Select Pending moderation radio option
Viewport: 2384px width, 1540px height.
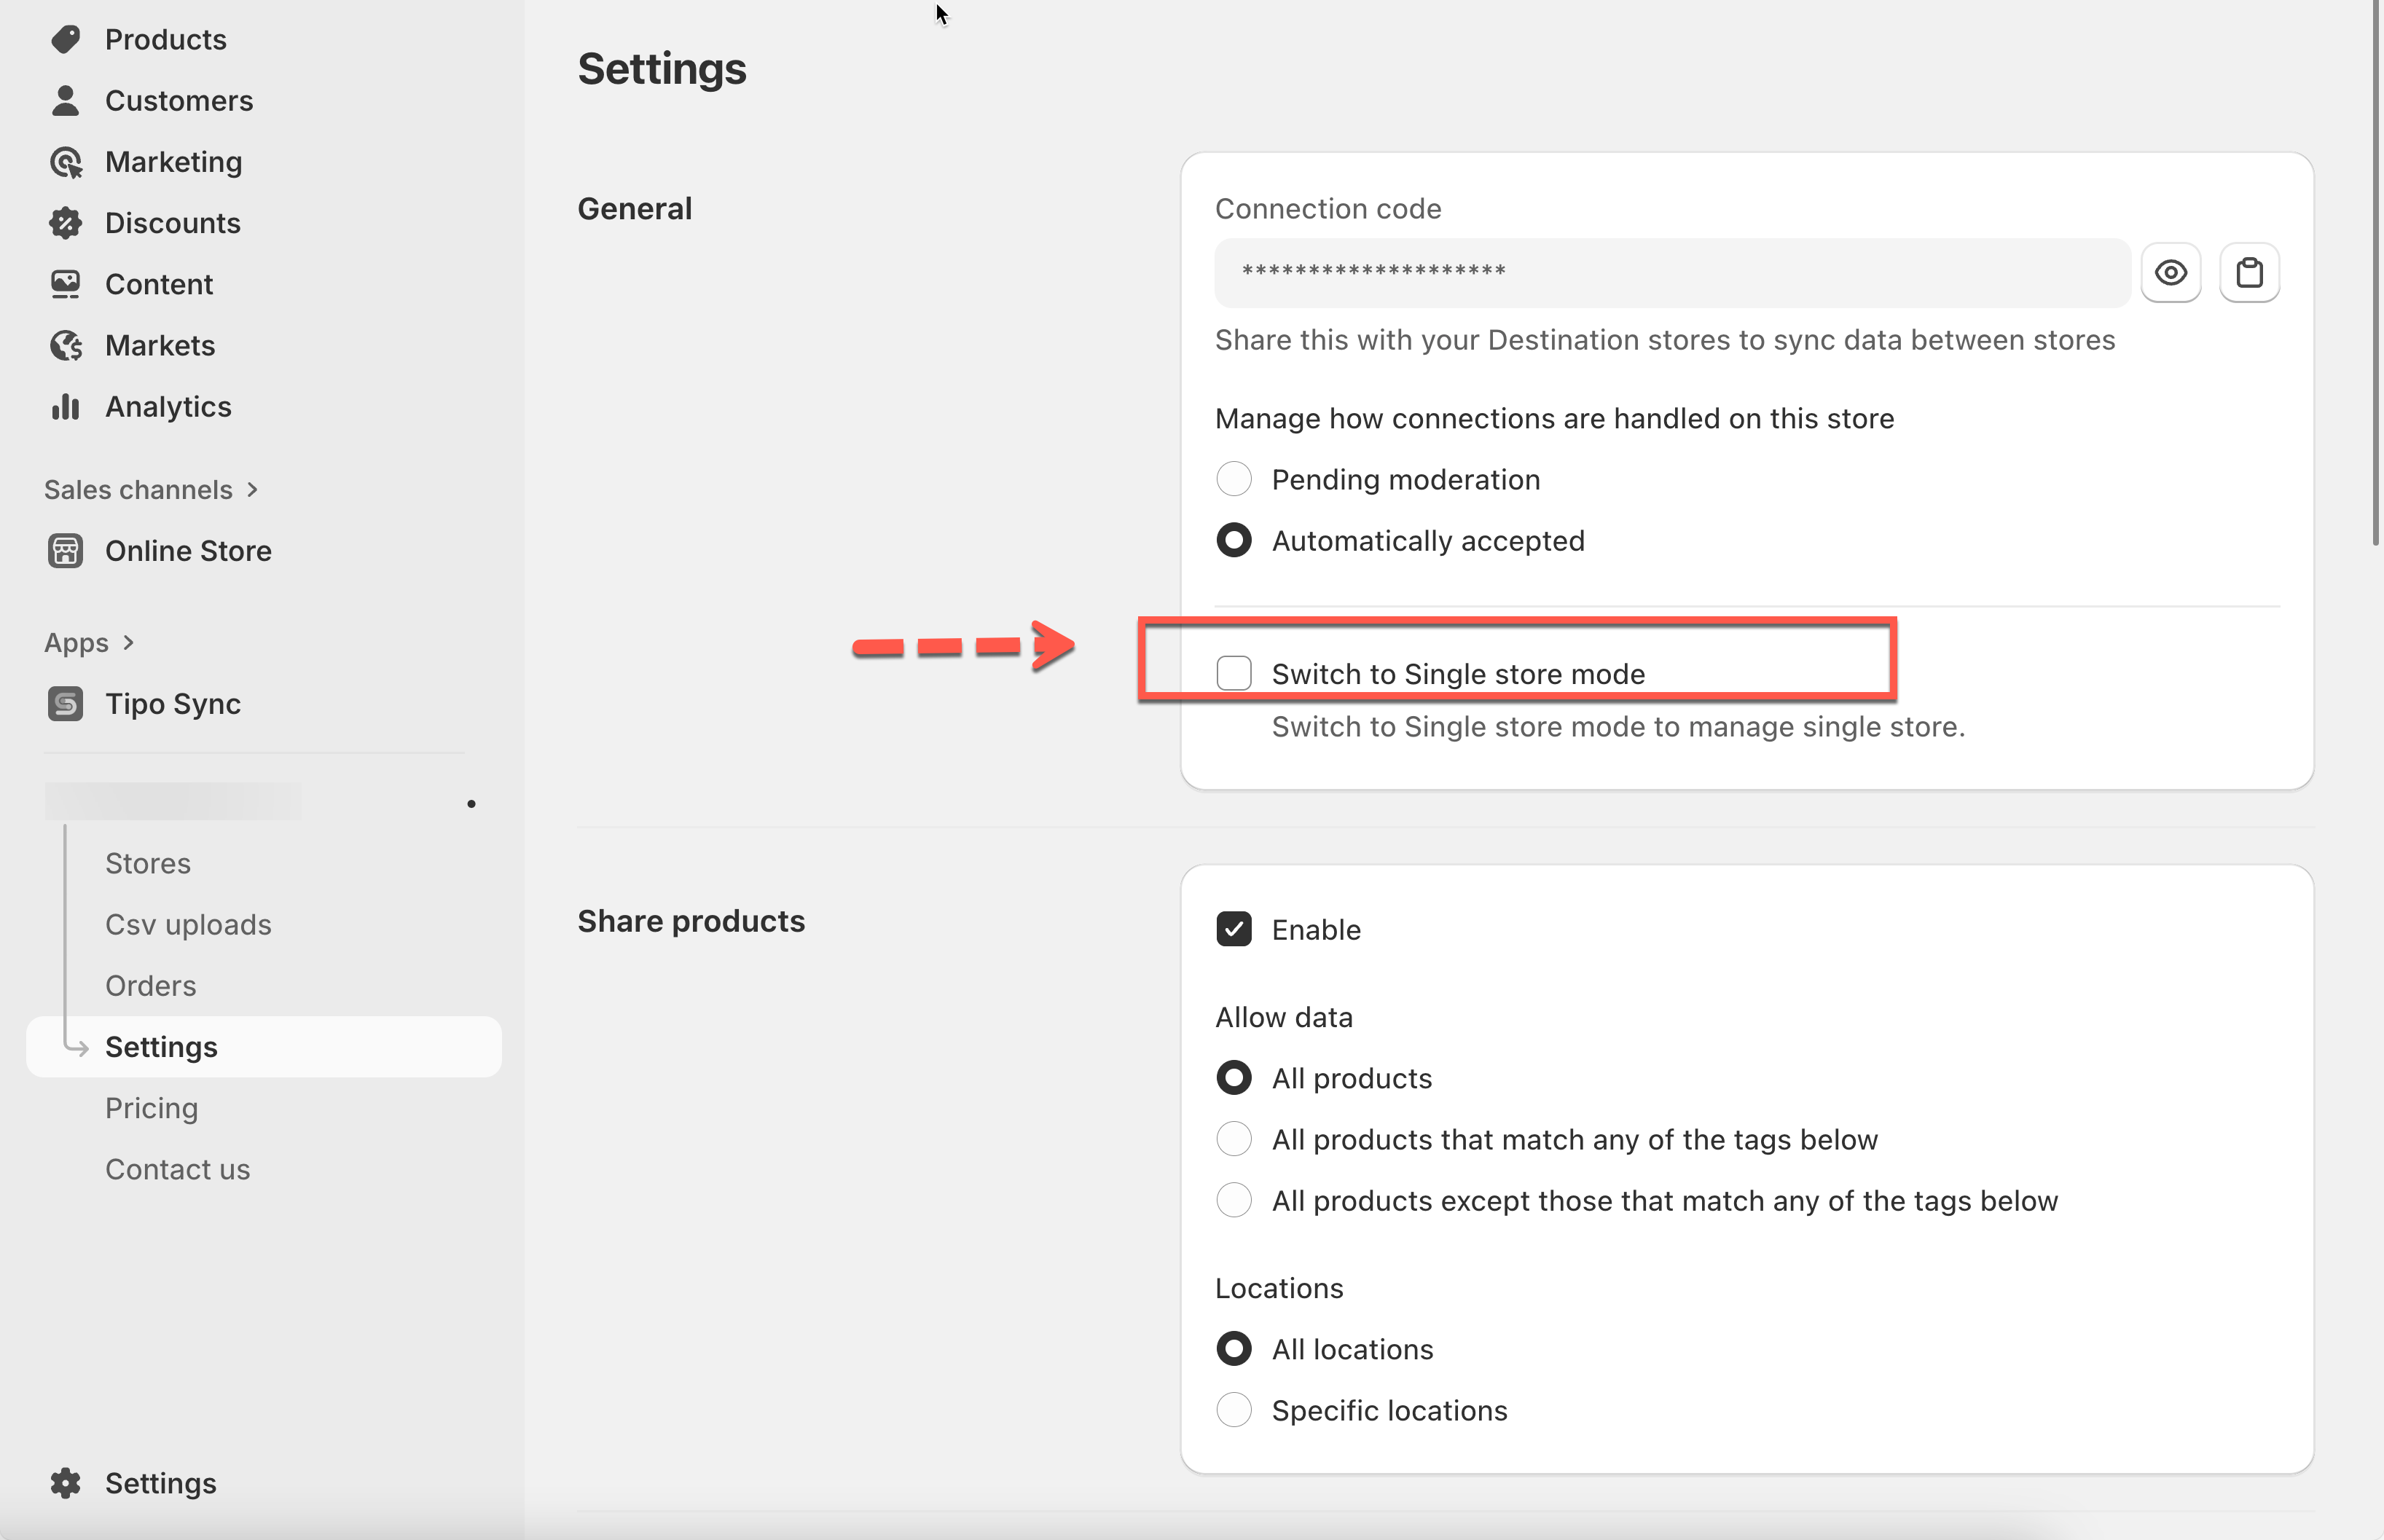(1234, 479)
